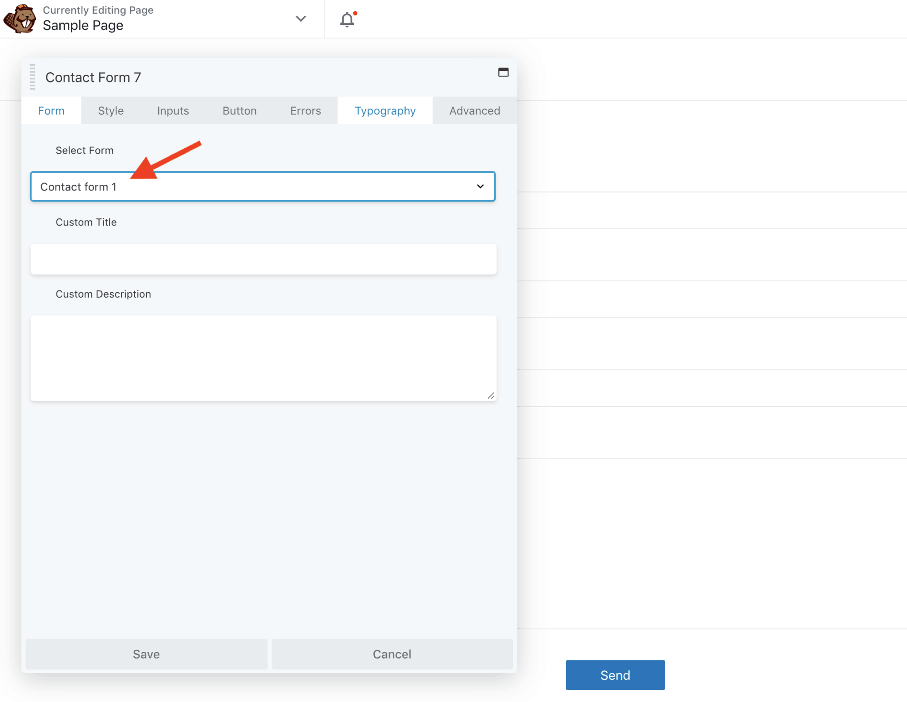Cancel the module changes

(x=391, y=654)
